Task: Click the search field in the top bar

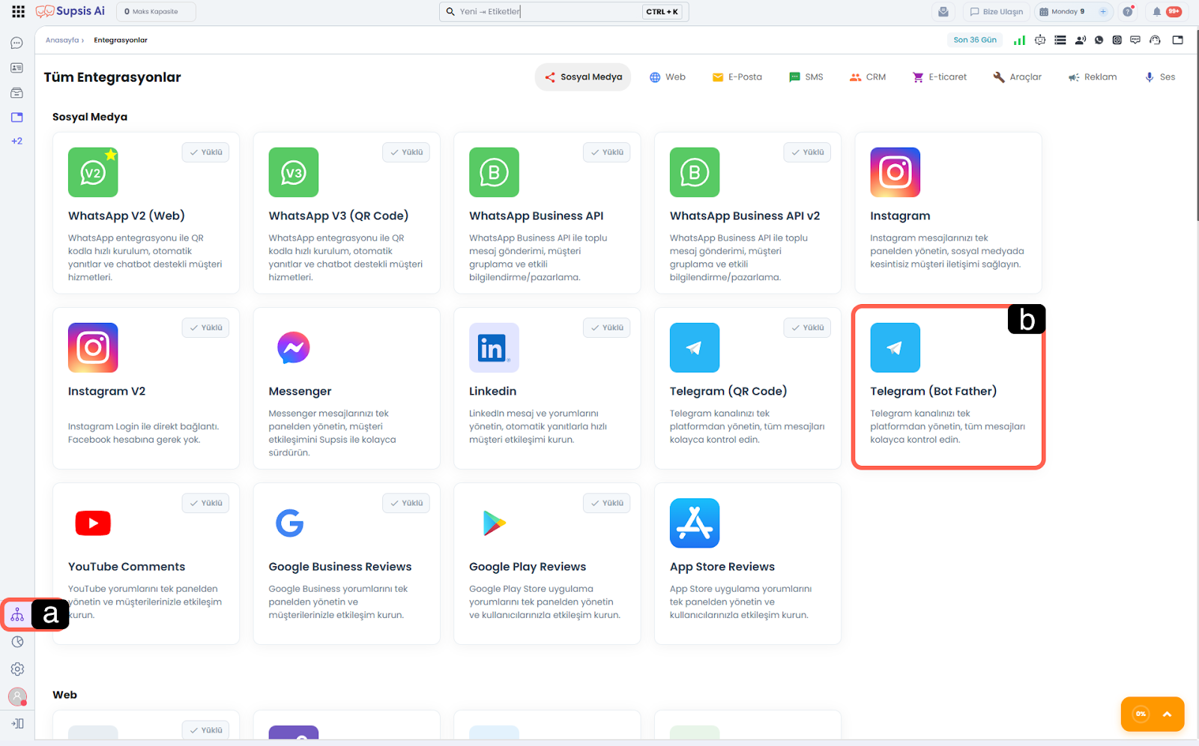Action: [547, 11]
